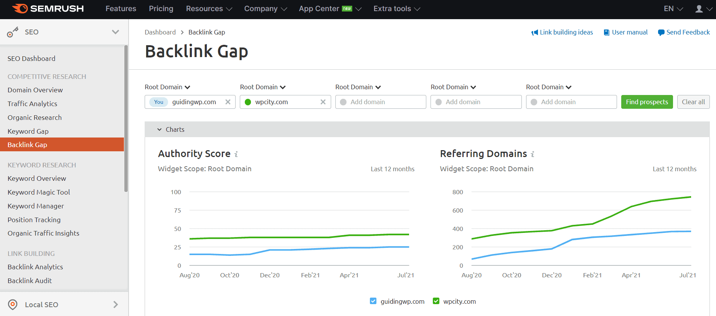Click the 'You' badge beside guidingwp.com
Viewport: 716px width, 316px height.
pyautogui.click(x=158, y=102)
